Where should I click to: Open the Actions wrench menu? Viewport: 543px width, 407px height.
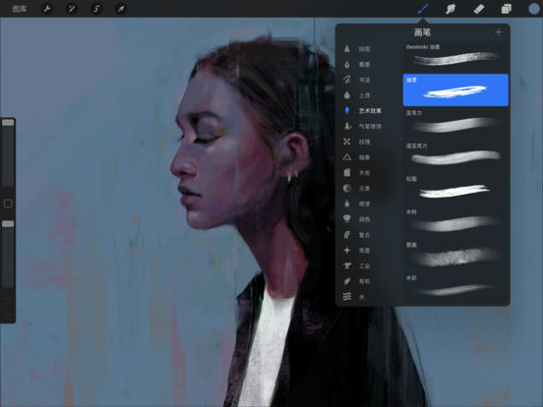click(47, 9)
